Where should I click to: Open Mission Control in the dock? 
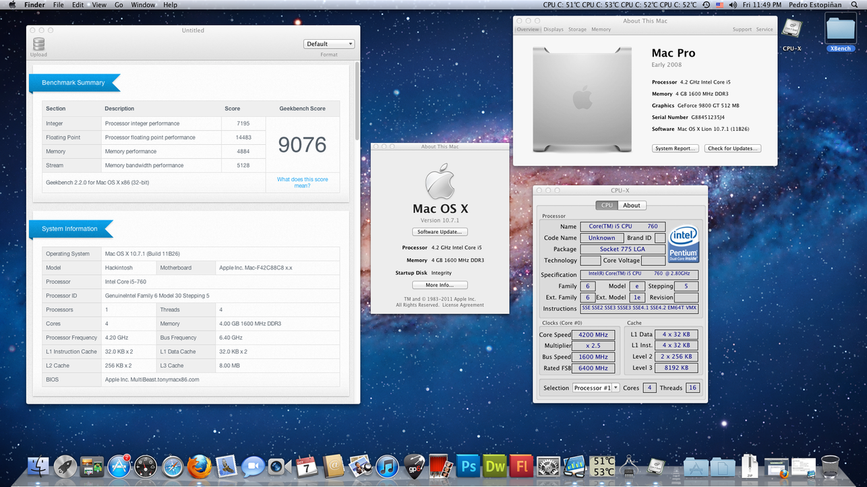[92, 466]
